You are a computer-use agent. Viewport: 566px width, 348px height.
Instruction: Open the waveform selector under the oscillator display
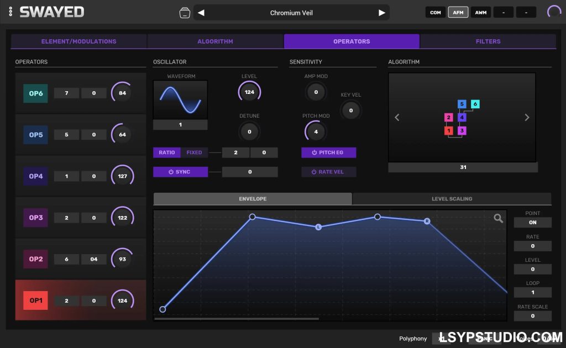180,125
